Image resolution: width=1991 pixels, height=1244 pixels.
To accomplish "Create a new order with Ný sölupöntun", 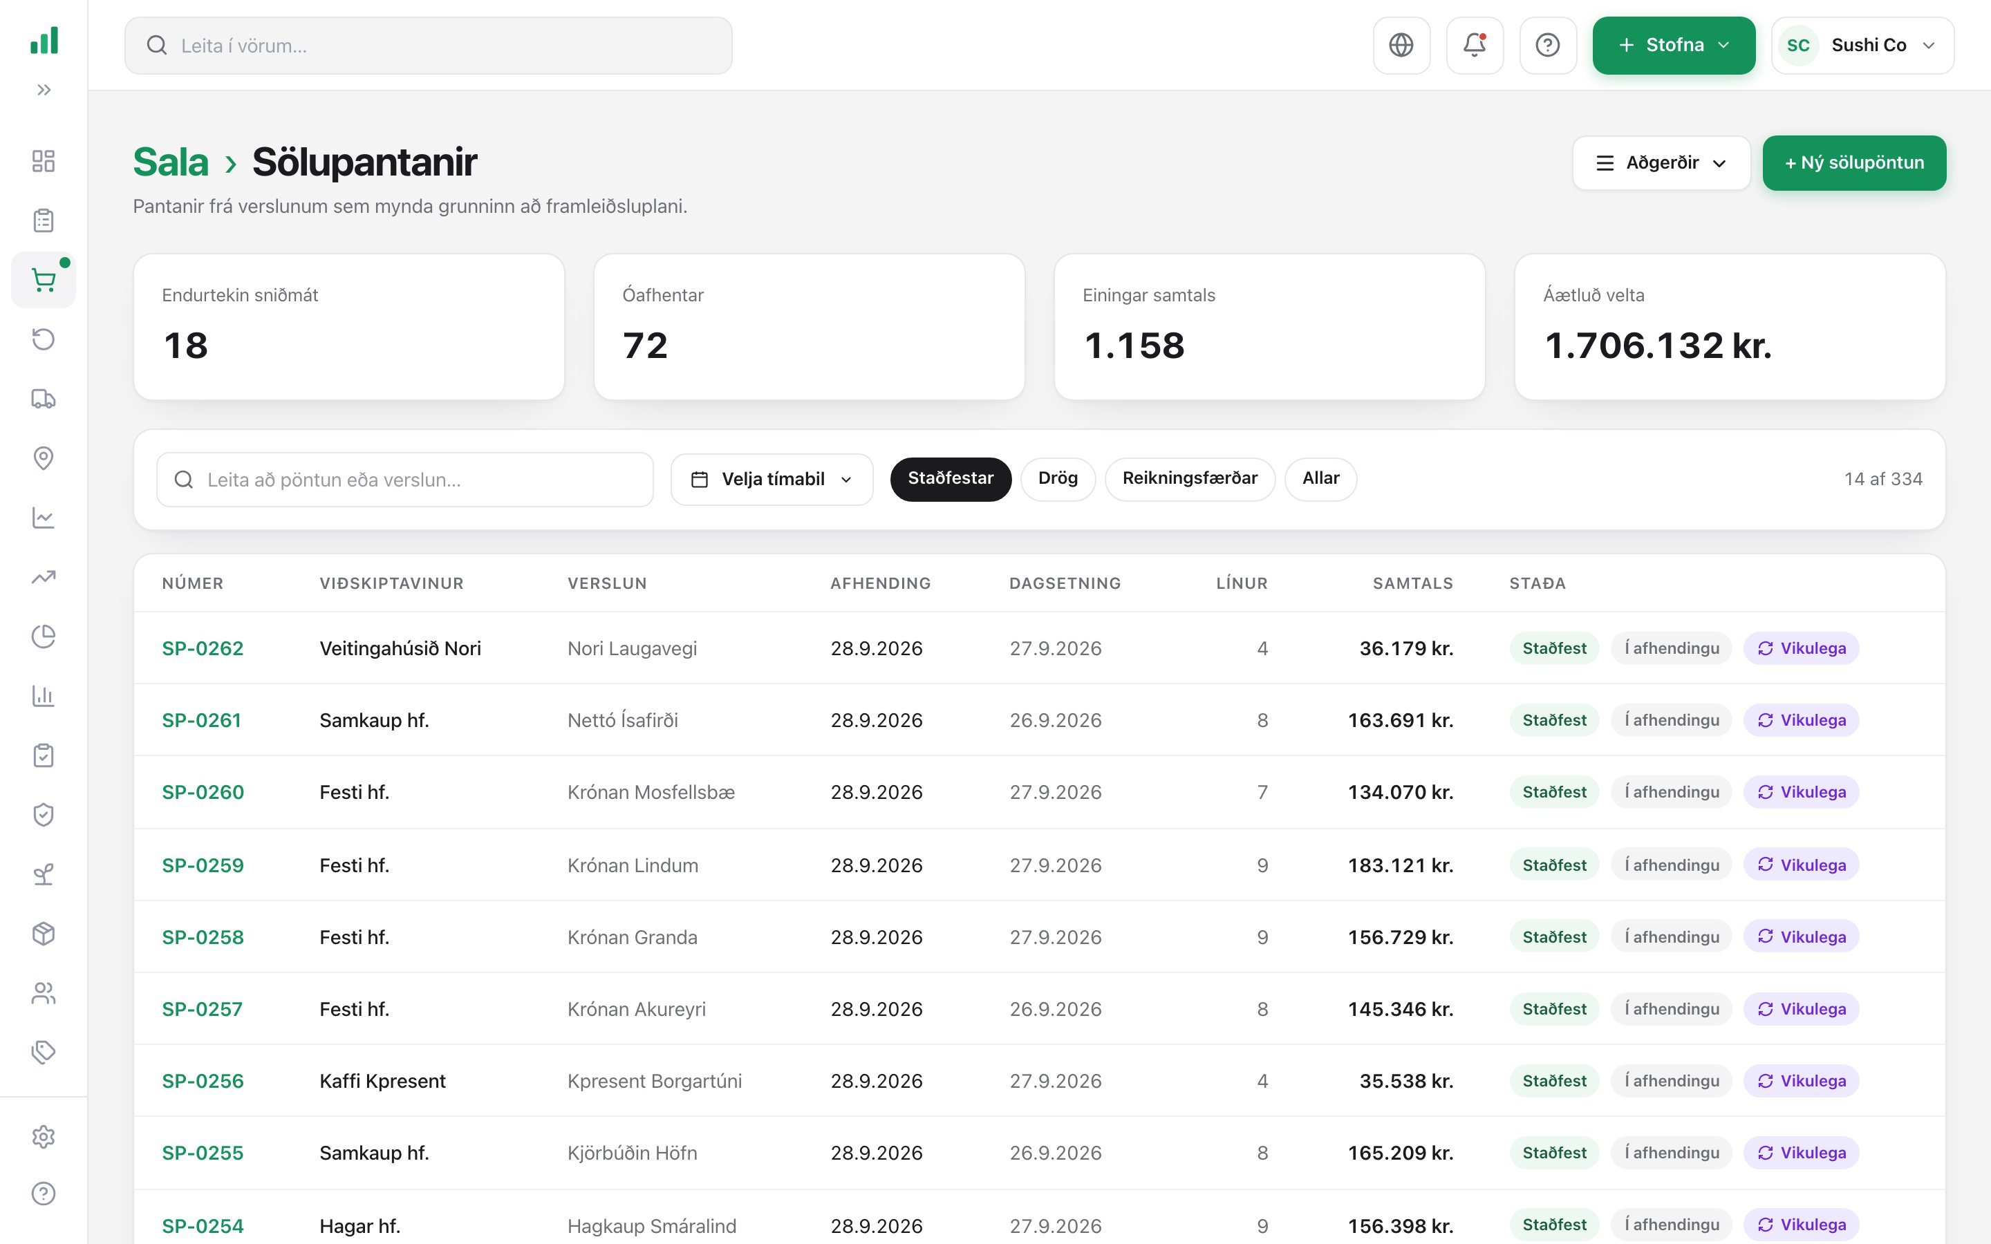I will click(x=1854, y=163).
